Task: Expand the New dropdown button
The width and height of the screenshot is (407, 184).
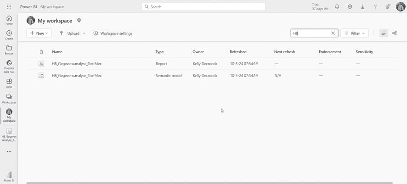Action: point(39,33)
